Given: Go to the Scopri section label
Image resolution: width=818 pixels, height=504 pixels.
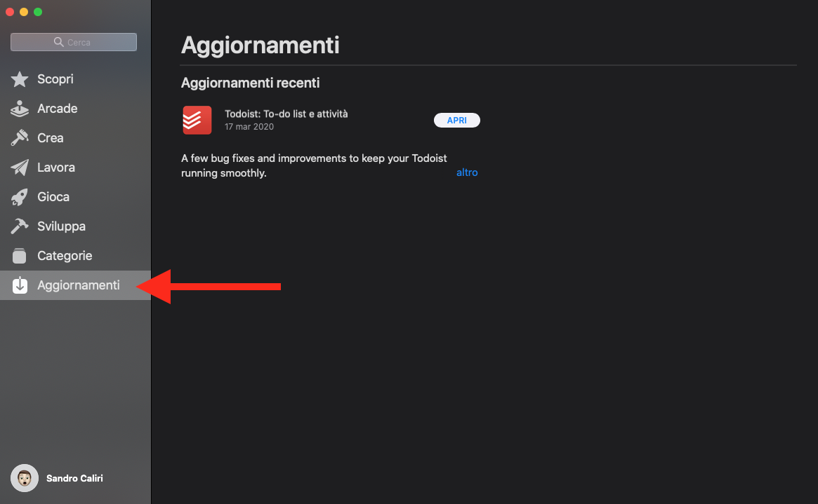Looking at the screenshot, I should click(55, 79).
